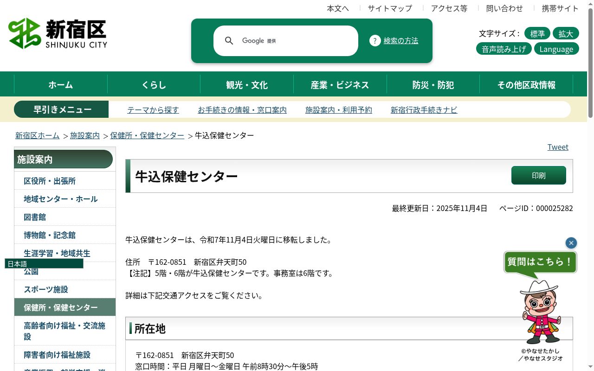Image resolution: width=594 pixels, height=371 pixels.
Task: Click the 質問はこちら！ speech bubble
Action: pyautogui.click(x=540, y=262)
